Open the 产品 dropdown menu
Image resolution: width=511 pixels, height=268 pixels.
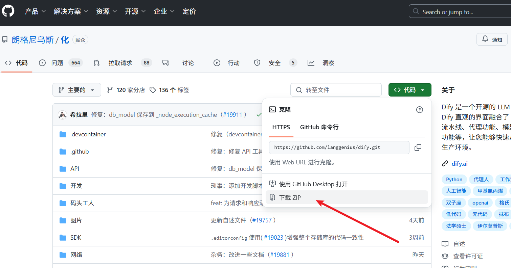pos(35,11)
